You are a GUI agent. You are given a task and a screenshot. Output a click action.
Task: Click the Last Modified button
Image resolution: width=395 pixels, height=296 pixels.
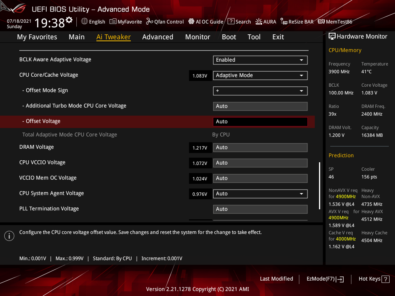pos(276,279)
